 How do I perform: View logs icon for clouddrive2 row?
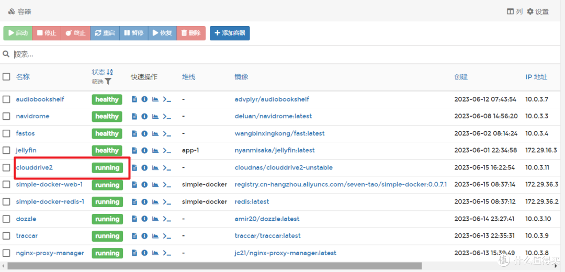point(134,168)
